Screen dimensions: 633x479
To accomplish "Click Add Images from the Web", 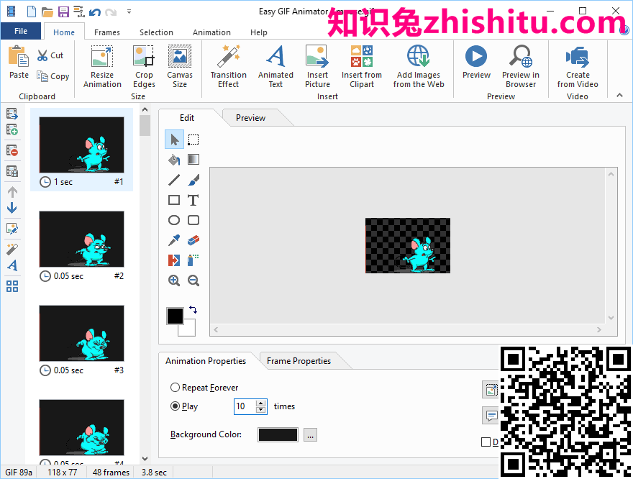I will 419,67.
